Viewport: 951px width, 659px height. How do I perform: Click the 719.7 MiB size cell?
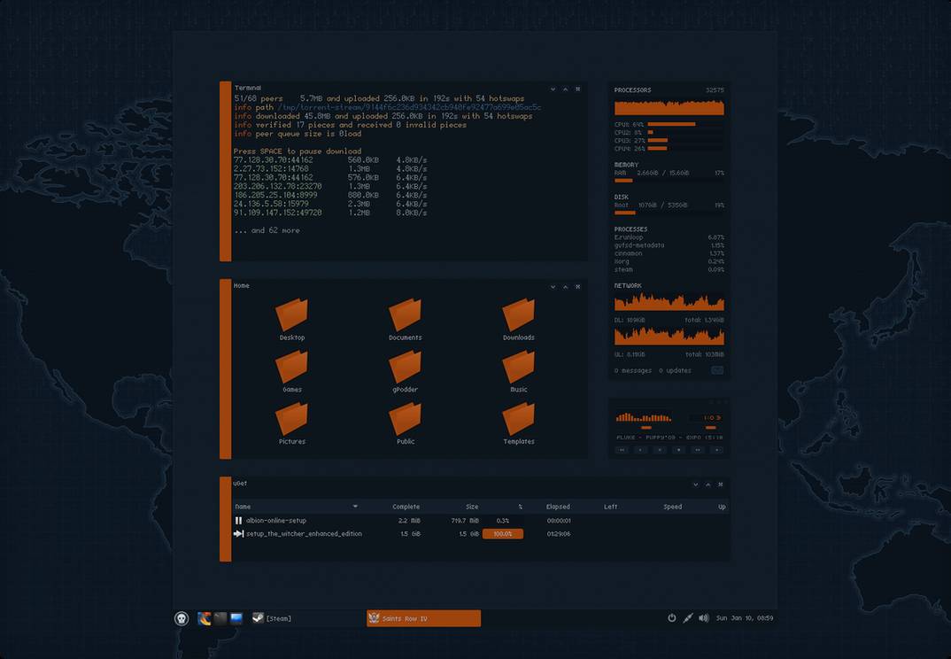tap(465, 521)
